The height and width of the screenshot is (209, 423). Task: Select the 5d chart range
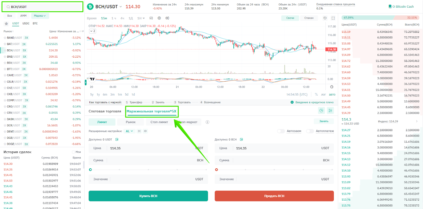tap(127, 94)
